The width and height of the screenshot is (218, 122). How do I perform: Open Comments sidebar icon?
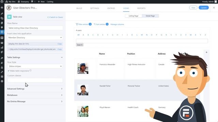coord(2,27)
